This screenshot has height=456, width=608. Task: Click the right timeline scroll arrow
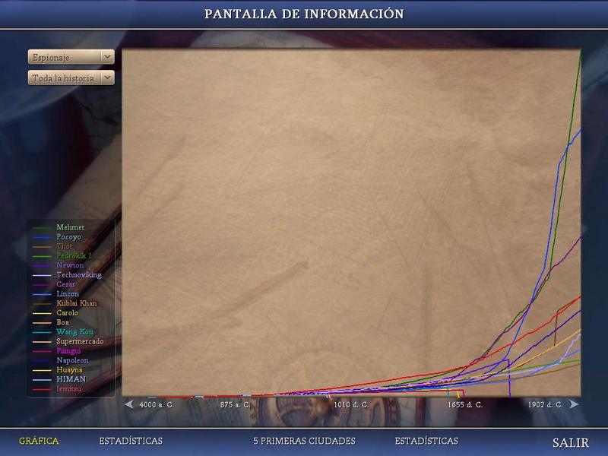click(x=574, y=404)
